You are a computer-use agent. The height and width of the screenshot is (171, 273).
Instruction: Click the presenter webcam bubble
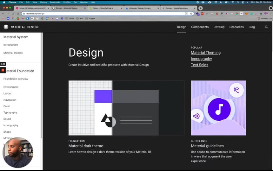pyautogui.click(x=18, y=153)
